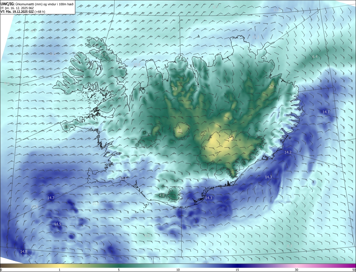Select the 'IT: þri. 16. 12. 2025 06Z' line
The image size is (356, 272).
[17, 8]
